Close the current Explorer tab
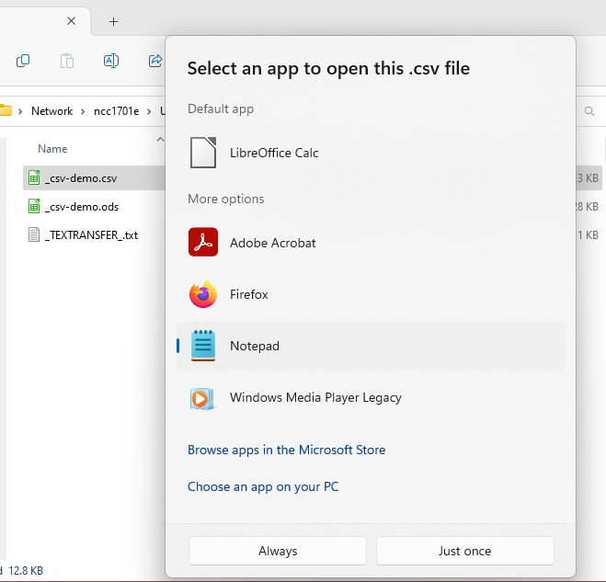The height and width of the screenshot is (582, 606). (x=72, y=21)
